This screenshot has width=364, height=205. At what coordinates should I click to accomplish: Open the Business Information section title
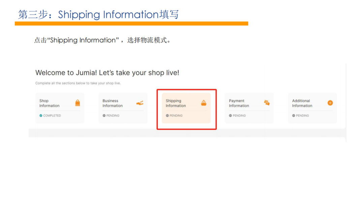(113, 103)
